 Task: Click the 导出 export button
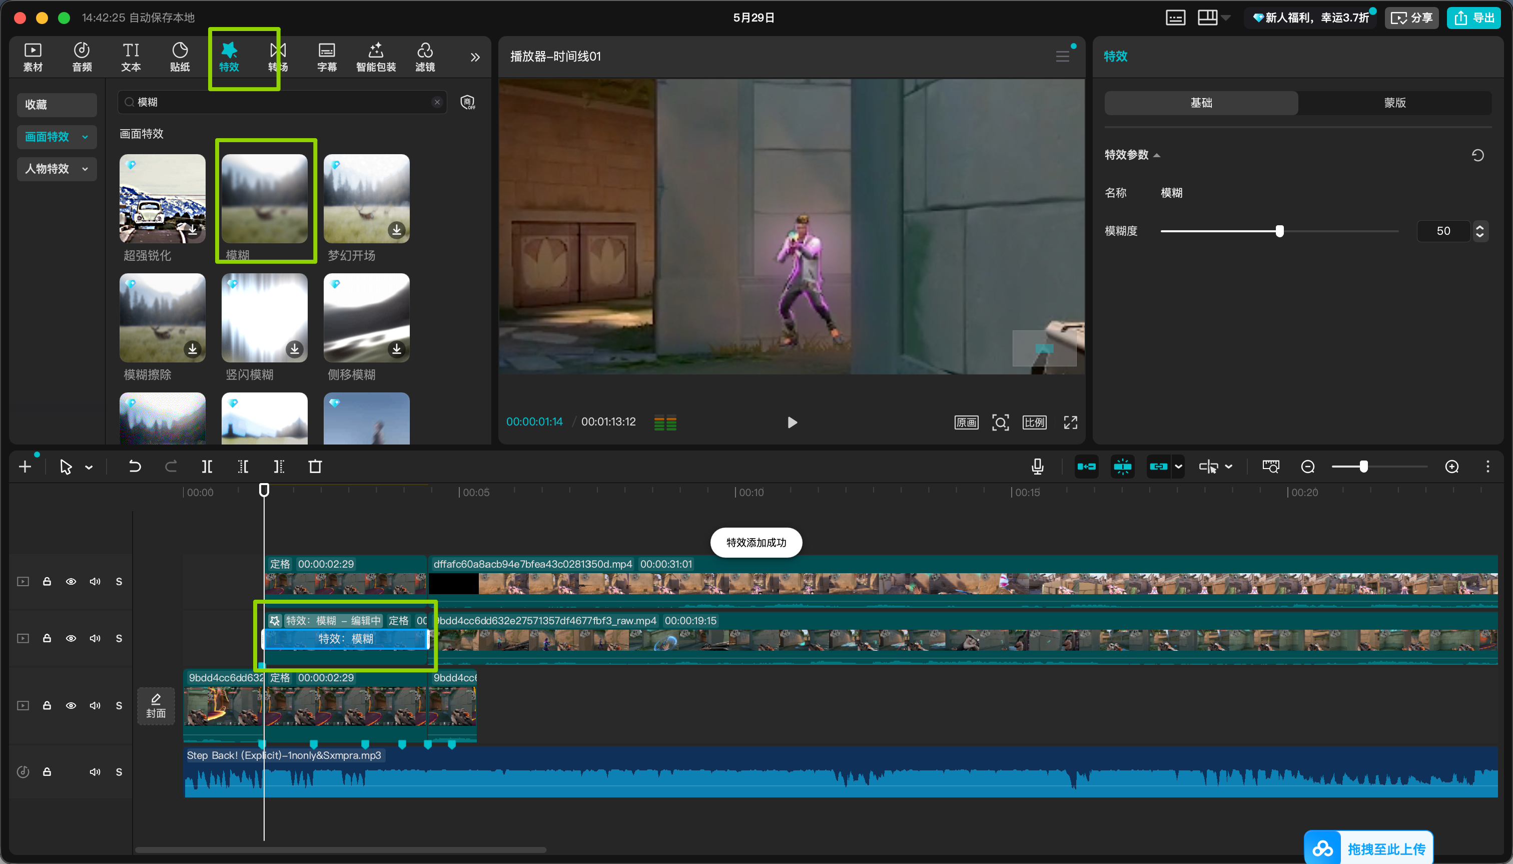click(1473, 18)
